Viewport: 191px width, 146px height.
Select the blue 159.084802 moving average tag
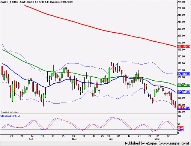pyautogui.click(x=184, y=92)
